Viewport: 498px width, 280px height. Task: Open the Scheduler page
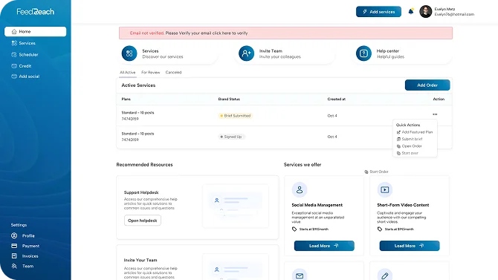point(28,55)
